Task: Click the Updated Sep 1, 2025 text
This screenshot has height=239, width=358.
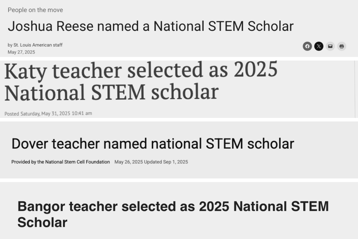Action: [166, 162]
